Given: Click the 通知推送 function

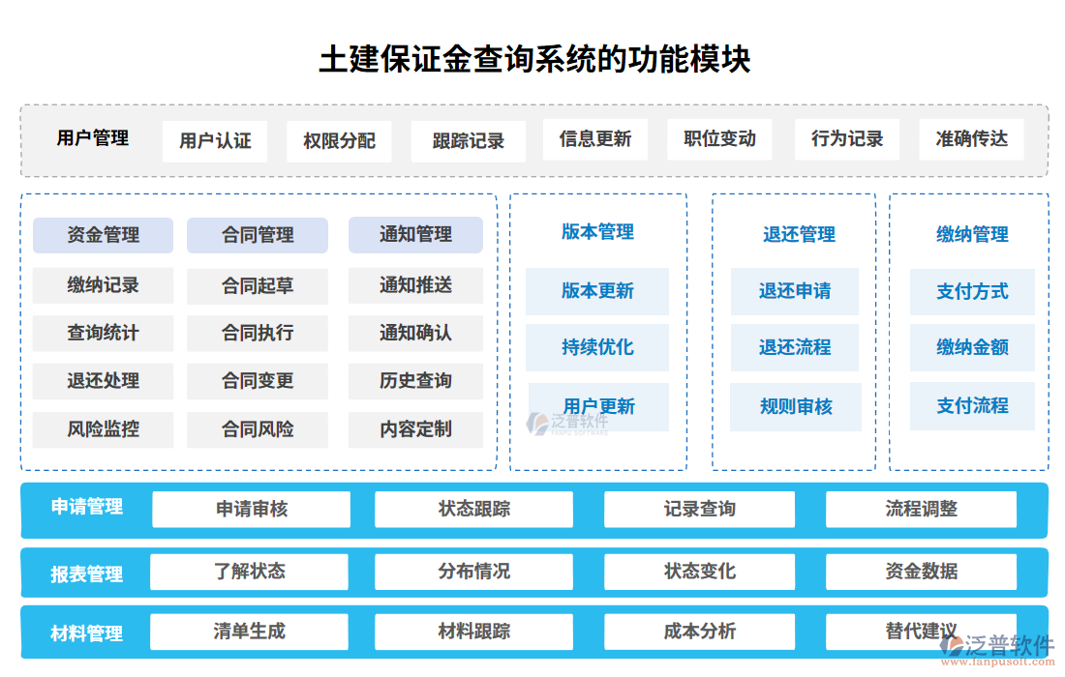Looking at the screenshot, I should 414,285.
